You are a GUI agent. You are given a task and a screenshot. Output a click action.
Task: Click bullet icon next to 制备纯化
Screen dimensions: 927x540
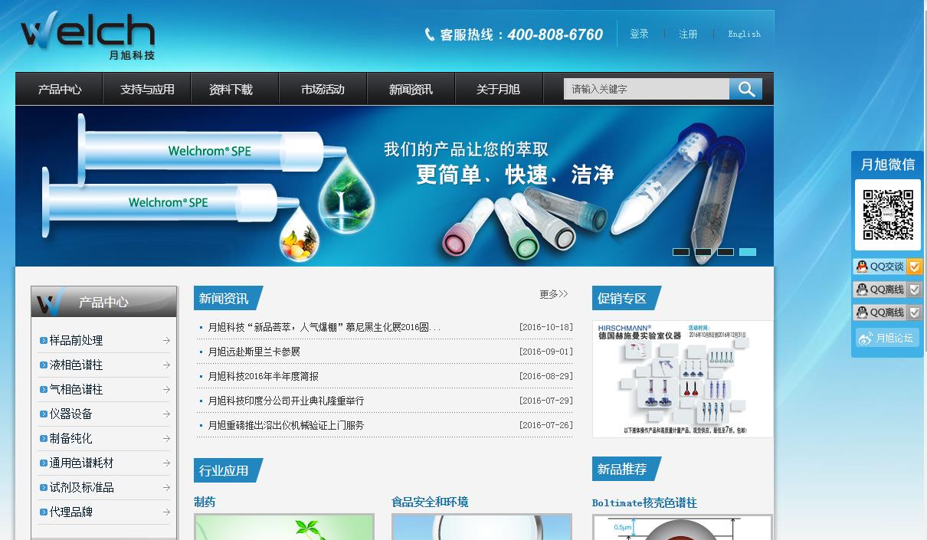tap(44, 438)
